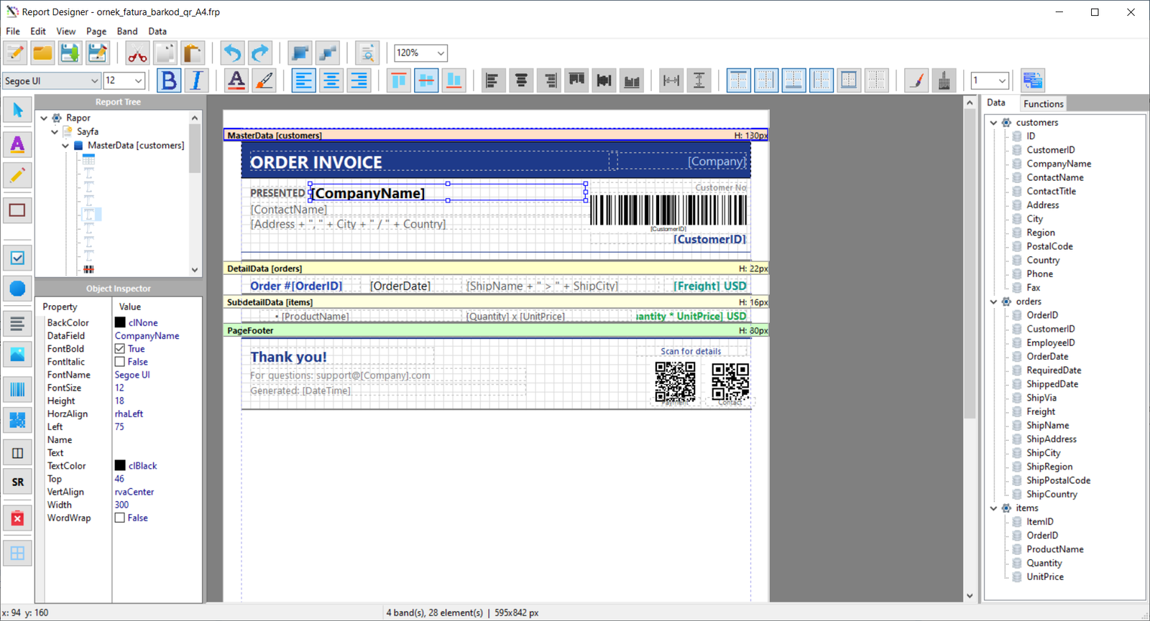The height and width of the screenshot is (621, 1150).
Task: Switch to the Functions tab
Action: tap(1043, 103)
